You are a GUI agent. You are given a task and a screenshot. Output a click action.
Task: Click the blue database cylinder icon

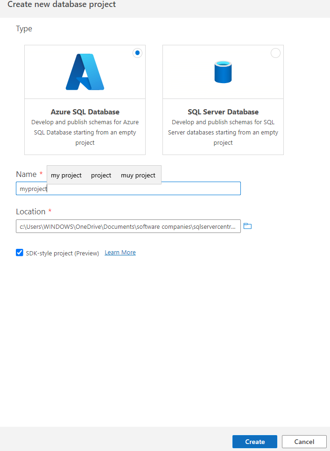223,72
